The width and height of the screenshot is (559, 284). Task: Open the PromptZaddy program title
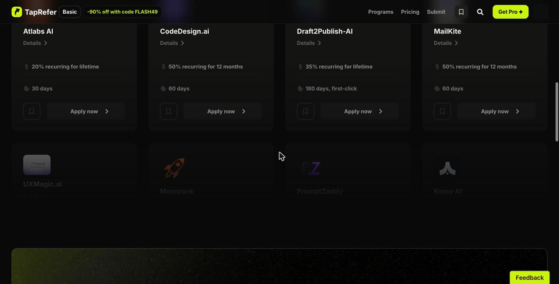coord(320,191)
